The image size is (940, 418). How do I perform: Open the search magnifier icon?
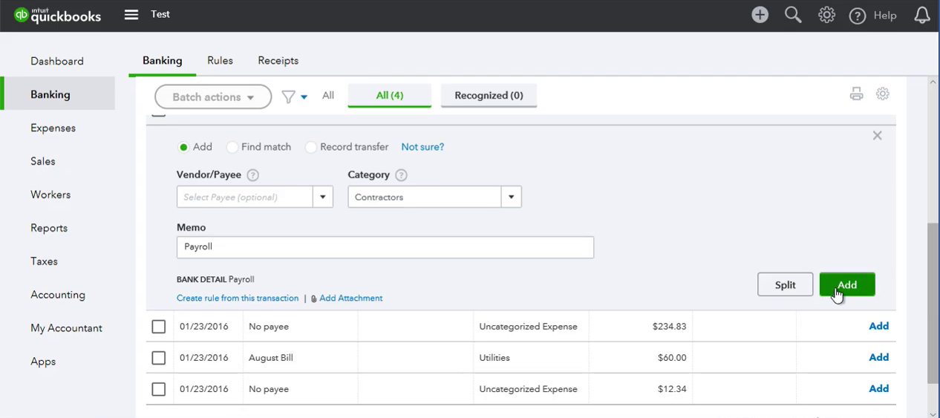click(793, 15)
